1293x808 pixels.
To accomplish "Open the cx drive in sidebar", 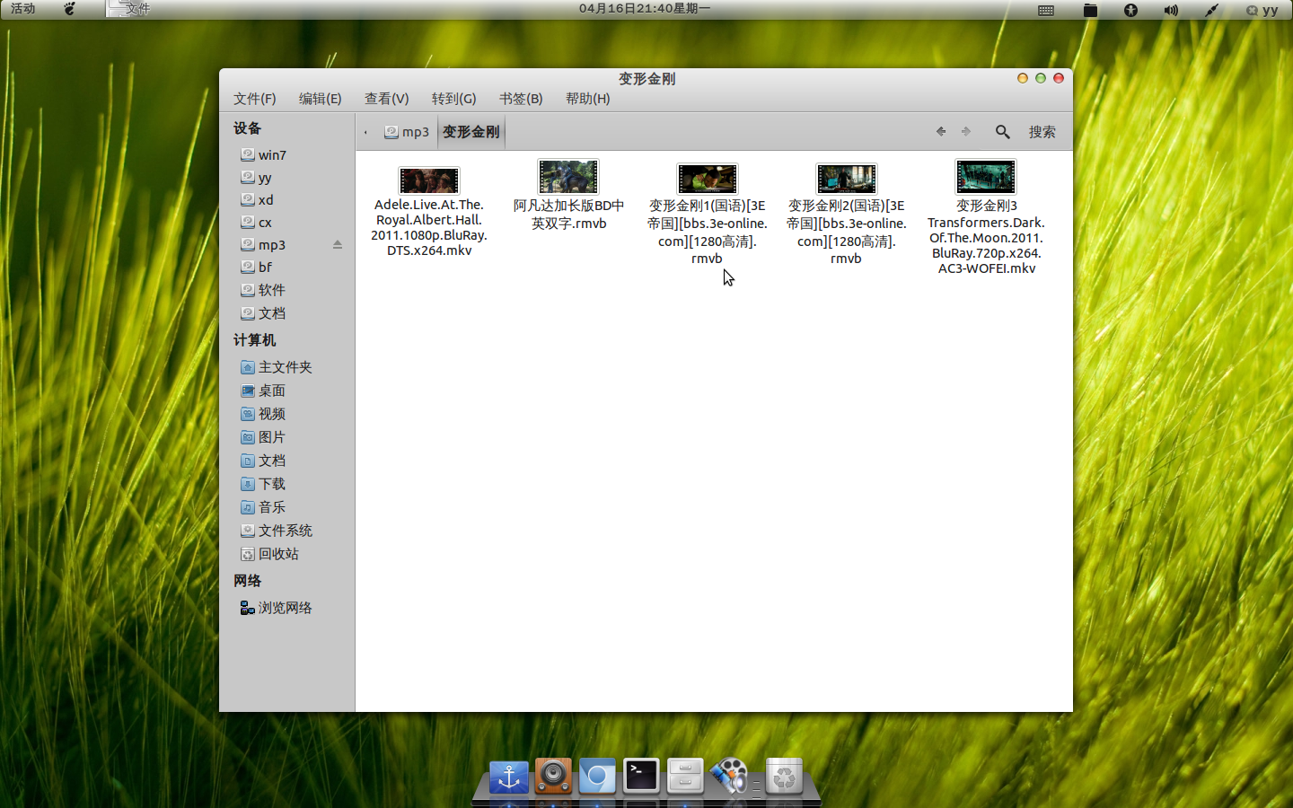I will pos(256,222).
